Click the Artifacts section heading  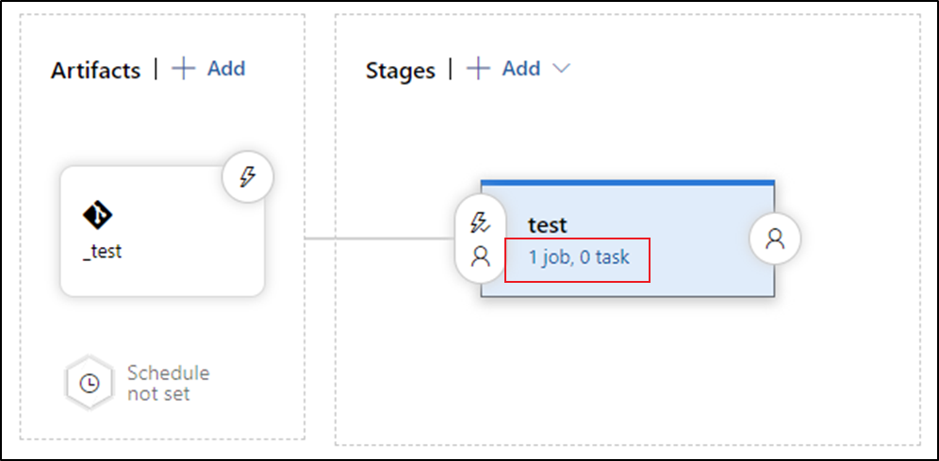pos(95,71)
